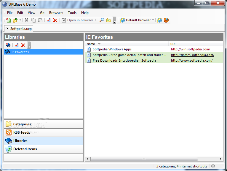This screenshot has width=227, height=171.
Task: Open the Go menu
Action: pos(42,13)
